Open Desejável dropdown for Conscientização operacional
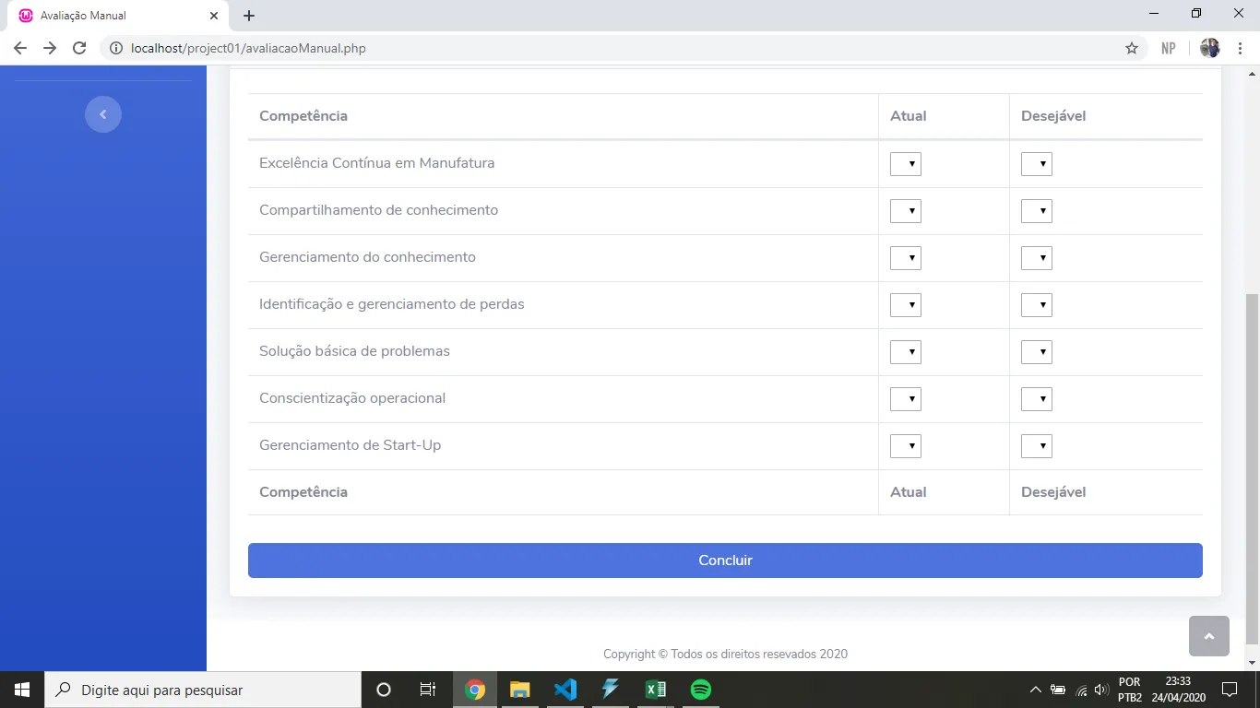Screen dimensions: 1260x708 pos(1037,399)
